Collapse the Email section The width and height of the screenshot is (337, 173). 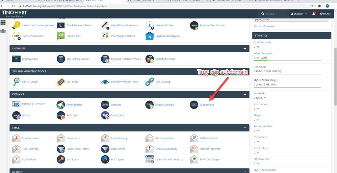click(245, 128)
